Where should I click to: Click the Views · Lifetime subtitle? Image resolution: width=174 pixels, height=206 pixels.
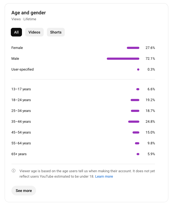[24, 19]
